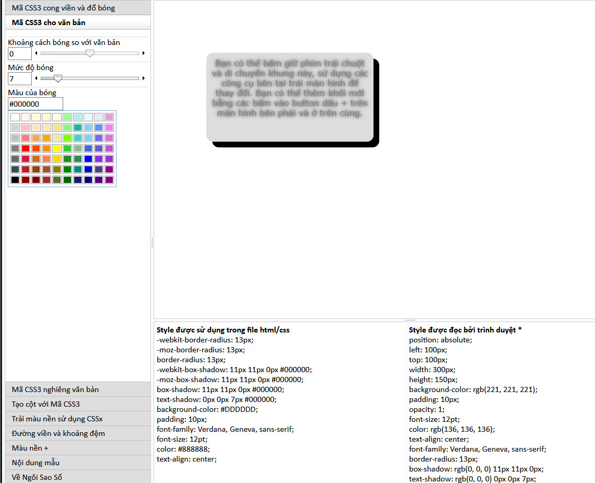The height and width of the screenshot is (483, 595).
Task: Click the shadow distance value field
Action: point(20,54)
